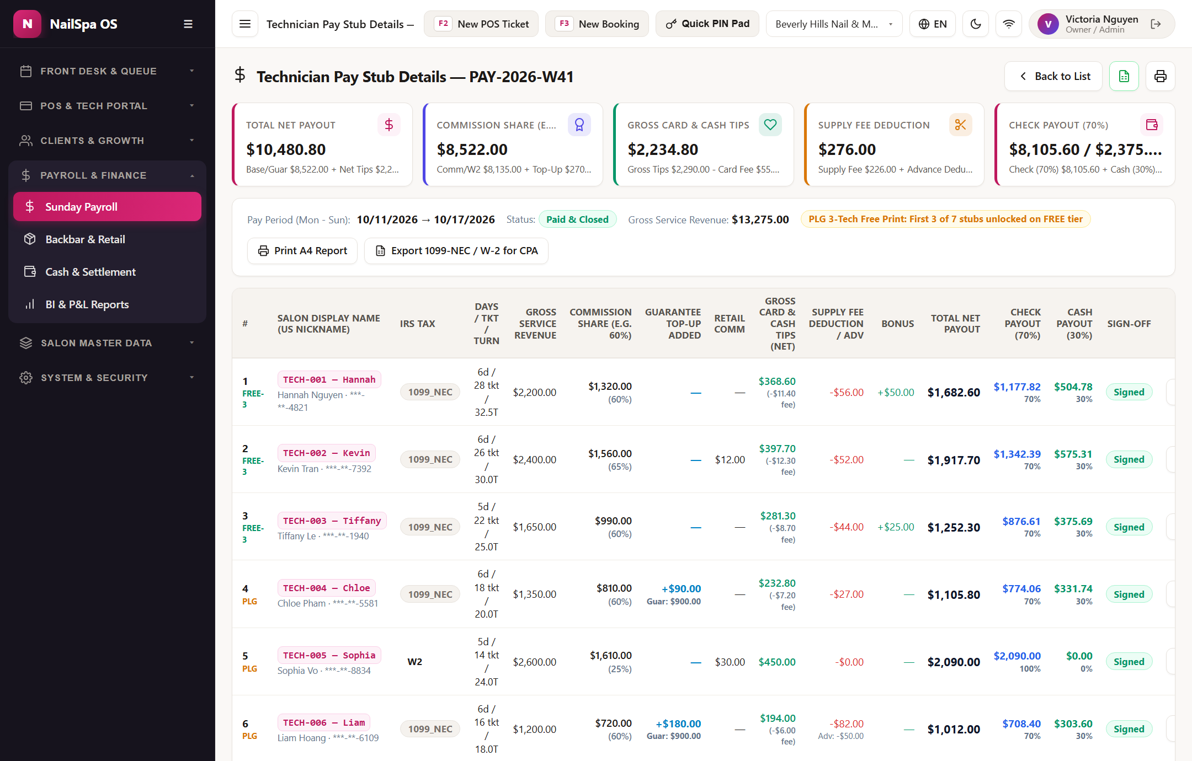Click the logout icon beside Victoria Nguyen

1156,24
